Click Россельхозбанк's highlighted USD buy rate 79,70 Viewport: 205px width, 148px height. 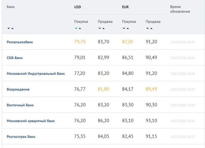click(x=79, y=42)
